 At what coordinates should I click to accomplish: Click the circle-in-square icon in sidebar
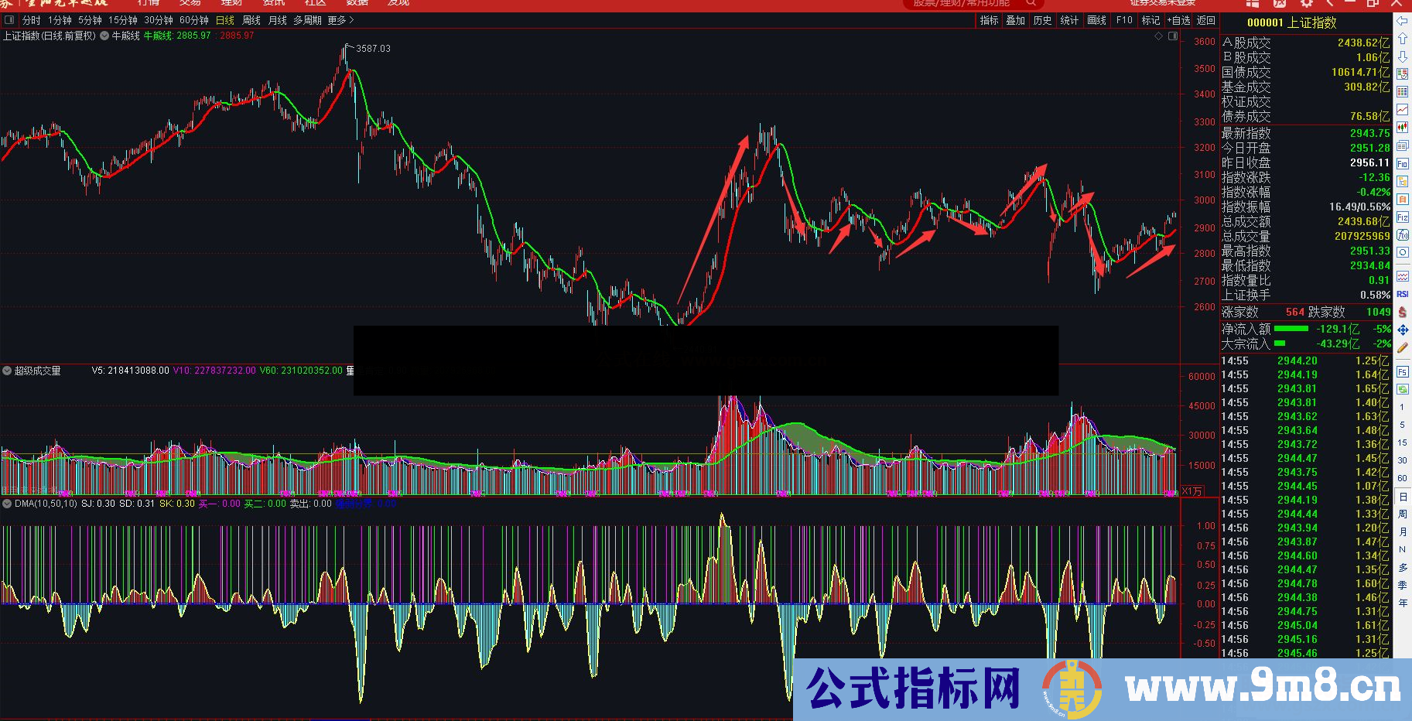pyautogui.click(x=1403, y=253)
